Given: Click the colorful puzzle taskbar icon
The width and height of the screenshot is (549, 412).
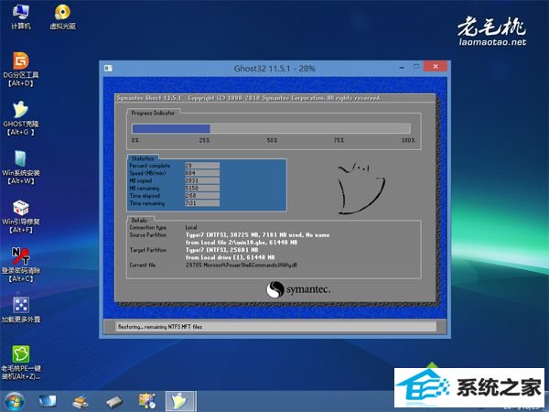Looking at the screenshot, I should pyautogui.click(x=147, y=402).
